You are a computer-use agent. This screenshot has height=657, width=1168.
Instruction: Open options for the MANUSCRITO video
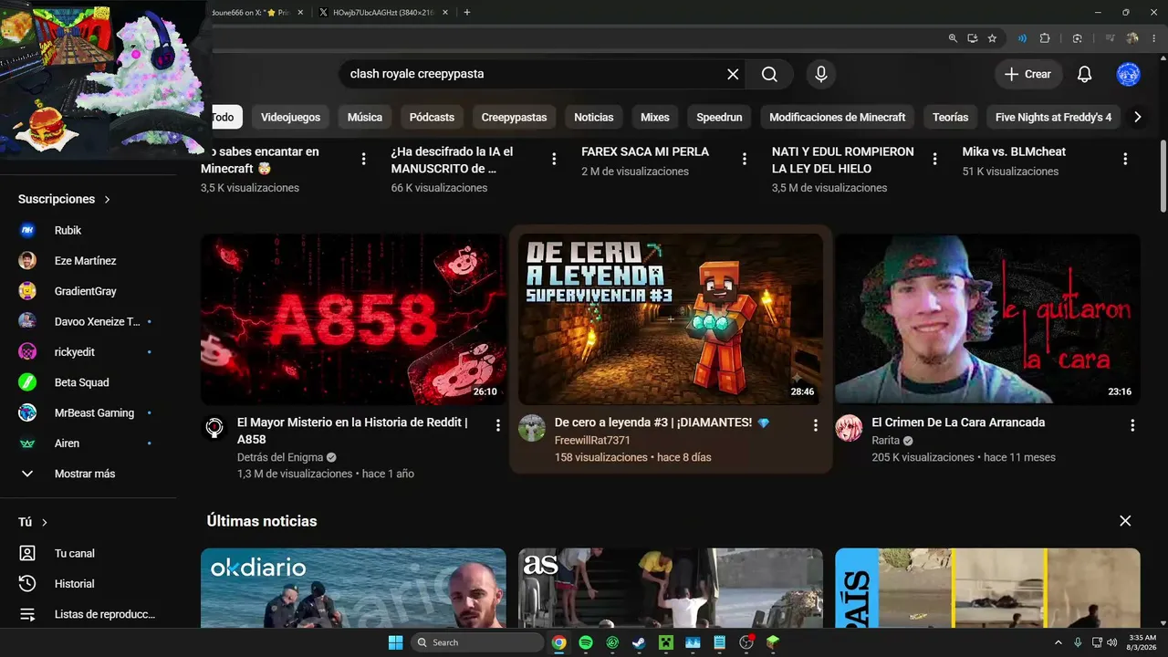[554, 159]
